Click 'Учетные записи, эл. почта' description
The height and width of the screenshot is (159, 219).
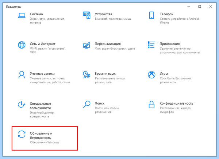(x=50, y=80)
